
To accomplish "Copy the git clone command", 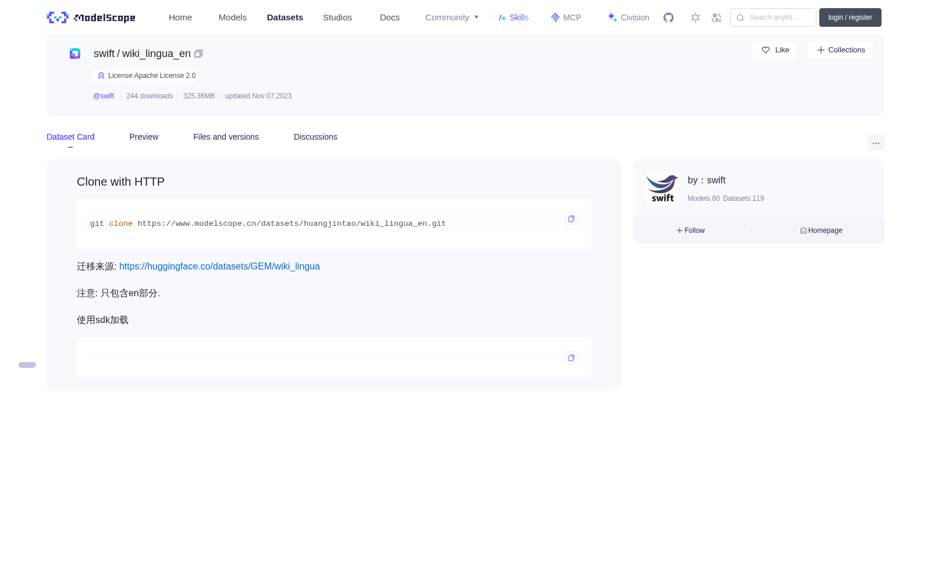I will (x=571, y=219).
